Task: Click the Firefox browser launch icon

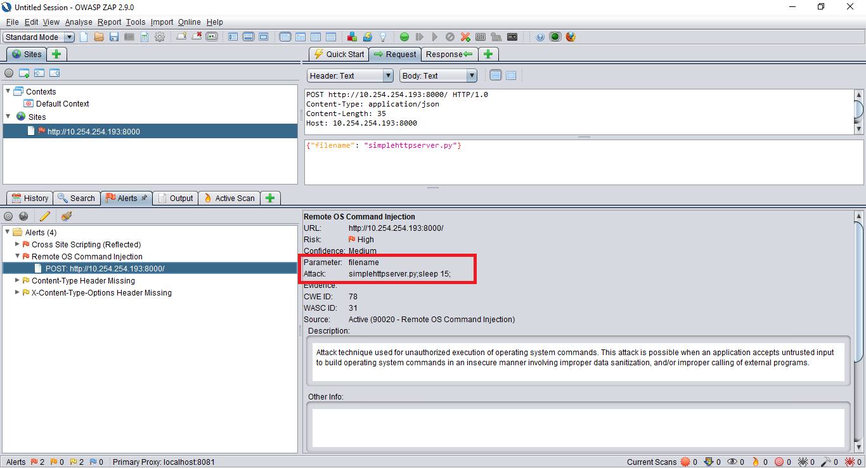Action: [571, 37]
